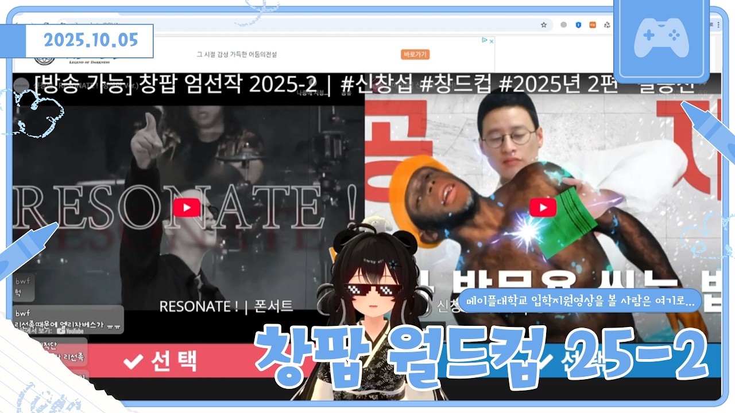Open the orange extension icon in toolbar
The image size is (735, 413).
click(593, 25)
